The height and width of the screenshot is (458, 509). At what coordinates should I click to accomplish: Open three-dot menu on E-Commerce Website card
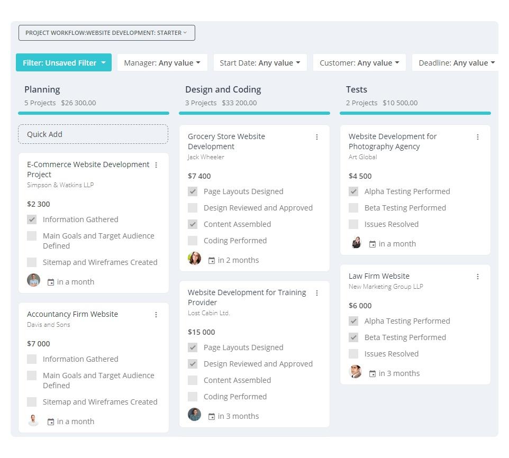point(156,165)
